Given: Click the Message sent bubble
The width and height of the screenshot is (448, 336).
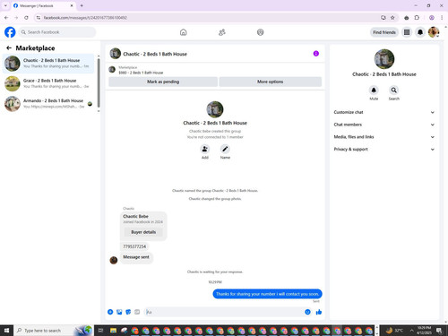Looking at the screenshot, I should pos(136,257).
